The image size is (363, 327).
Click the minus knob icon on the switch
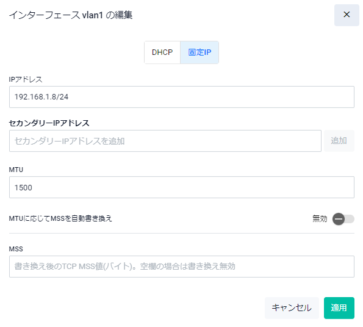[x=339, y=218]
